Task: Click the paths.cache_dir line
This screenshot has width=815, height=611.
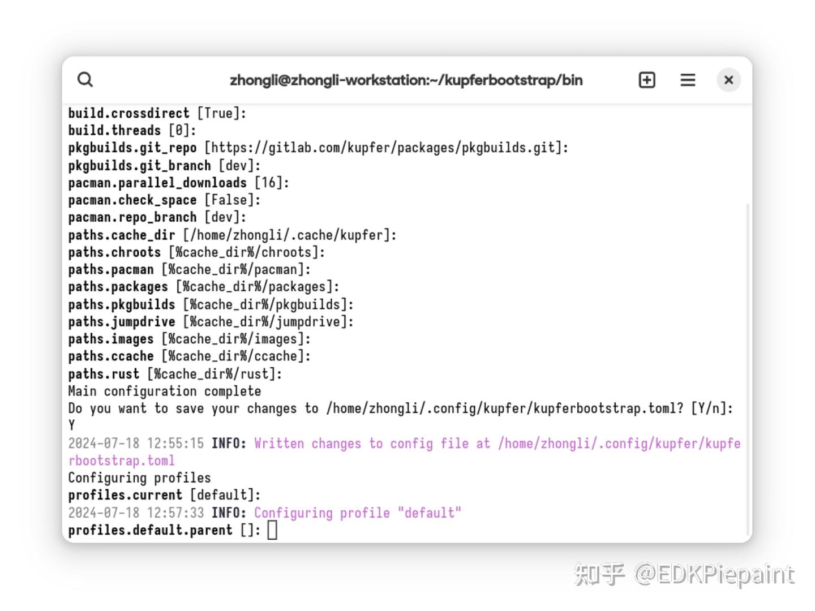Action: click(233, 235)
